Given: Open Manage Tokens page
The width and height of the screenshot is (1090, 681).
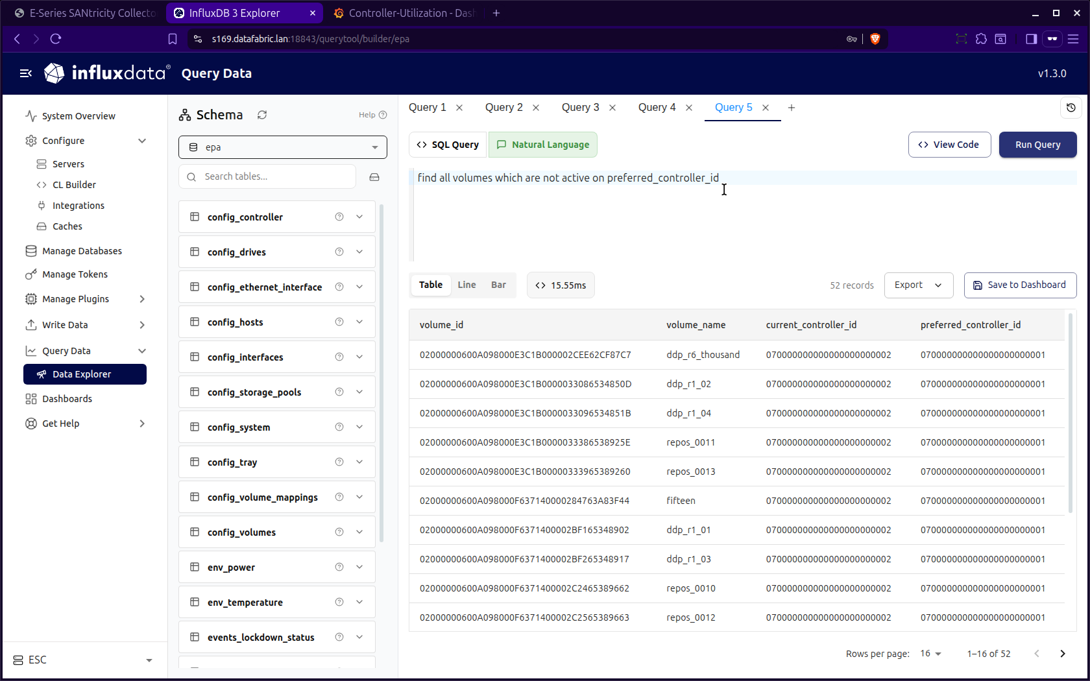Looking at the screenshot, I should [75, 274].
